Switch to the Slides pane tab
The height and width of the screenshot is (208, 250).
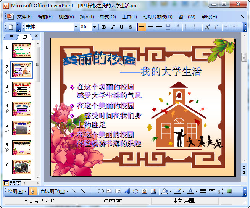coord(24,37)
